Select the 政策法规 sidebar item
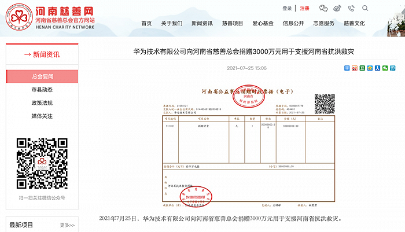405x232 pixels. click(x=42, y=103)
